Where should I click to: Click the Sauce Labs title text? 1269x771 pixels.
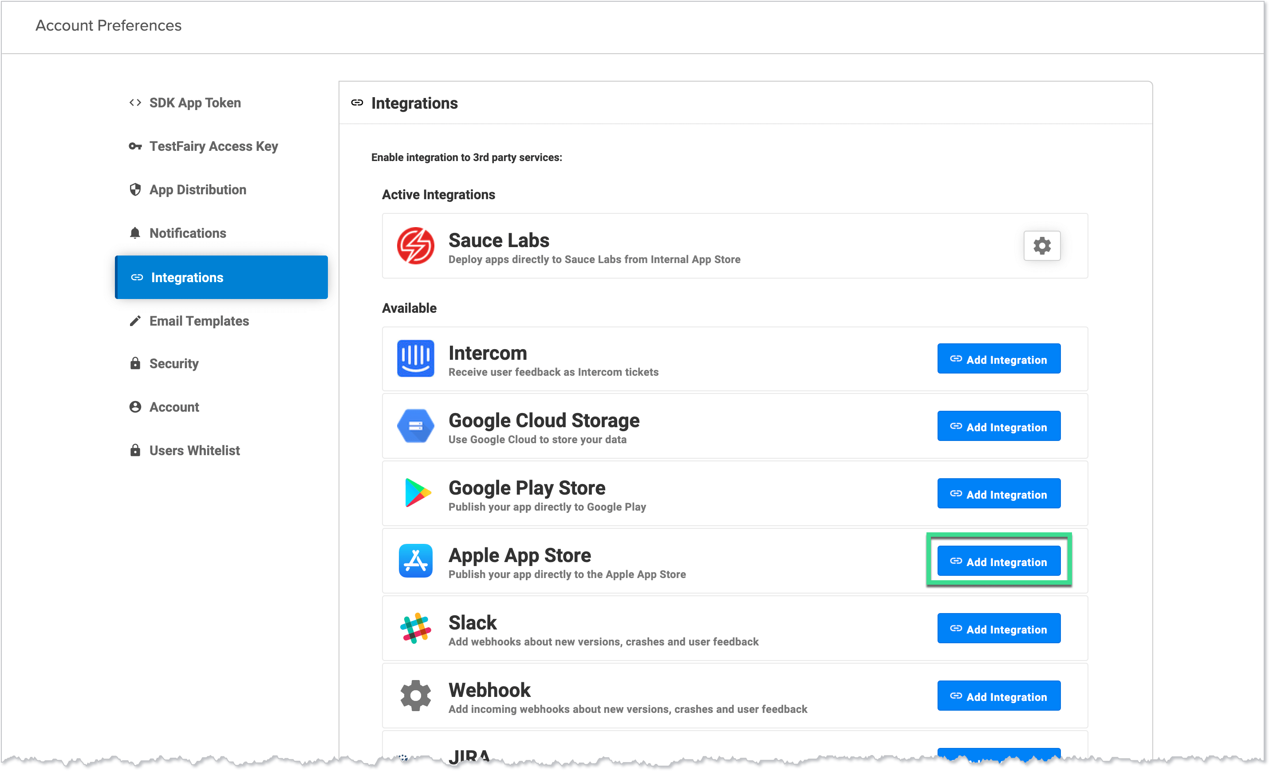[499, 240]
